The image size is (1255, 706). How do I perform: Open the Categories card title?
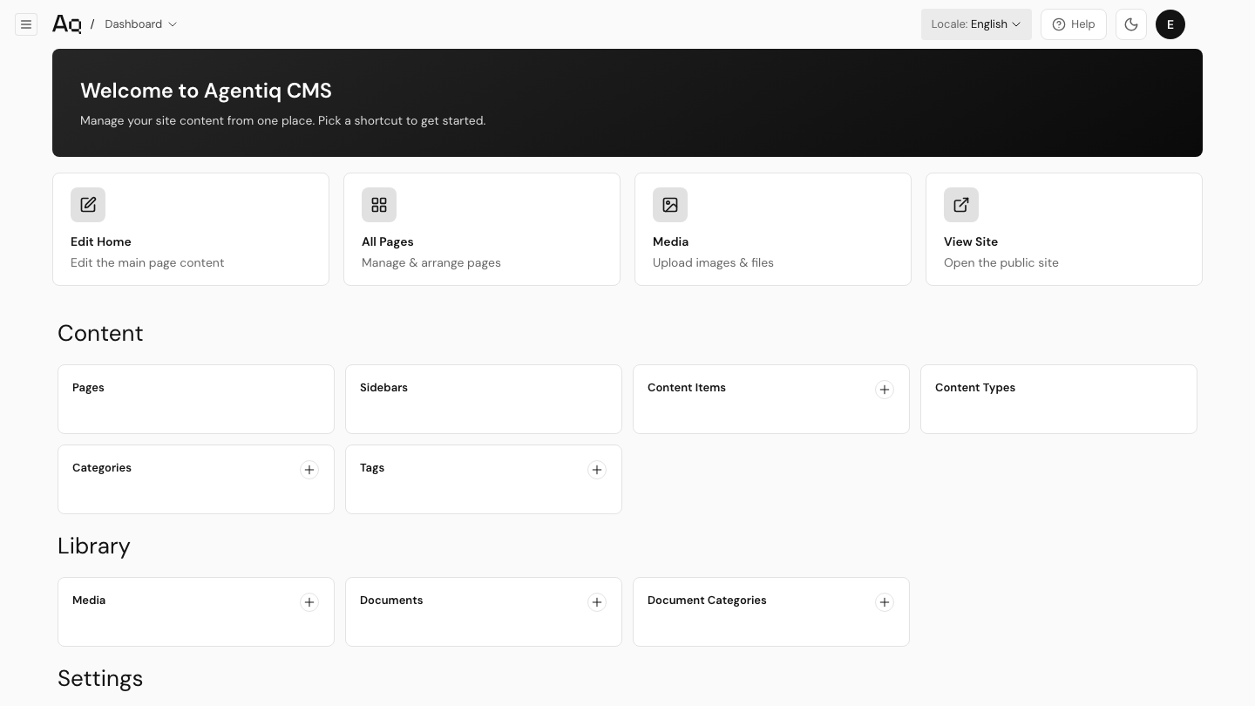[102, 468]
